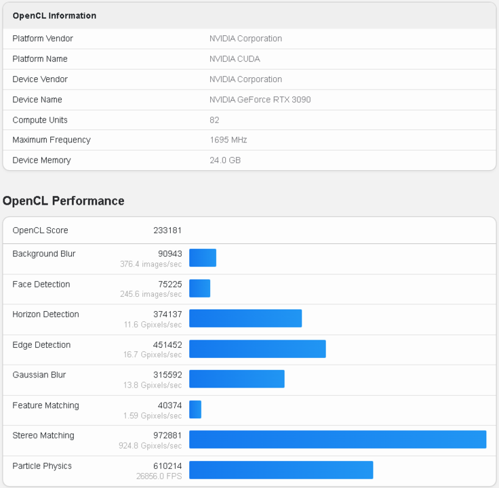Select the Compute Units value 82

coord(214,120)
